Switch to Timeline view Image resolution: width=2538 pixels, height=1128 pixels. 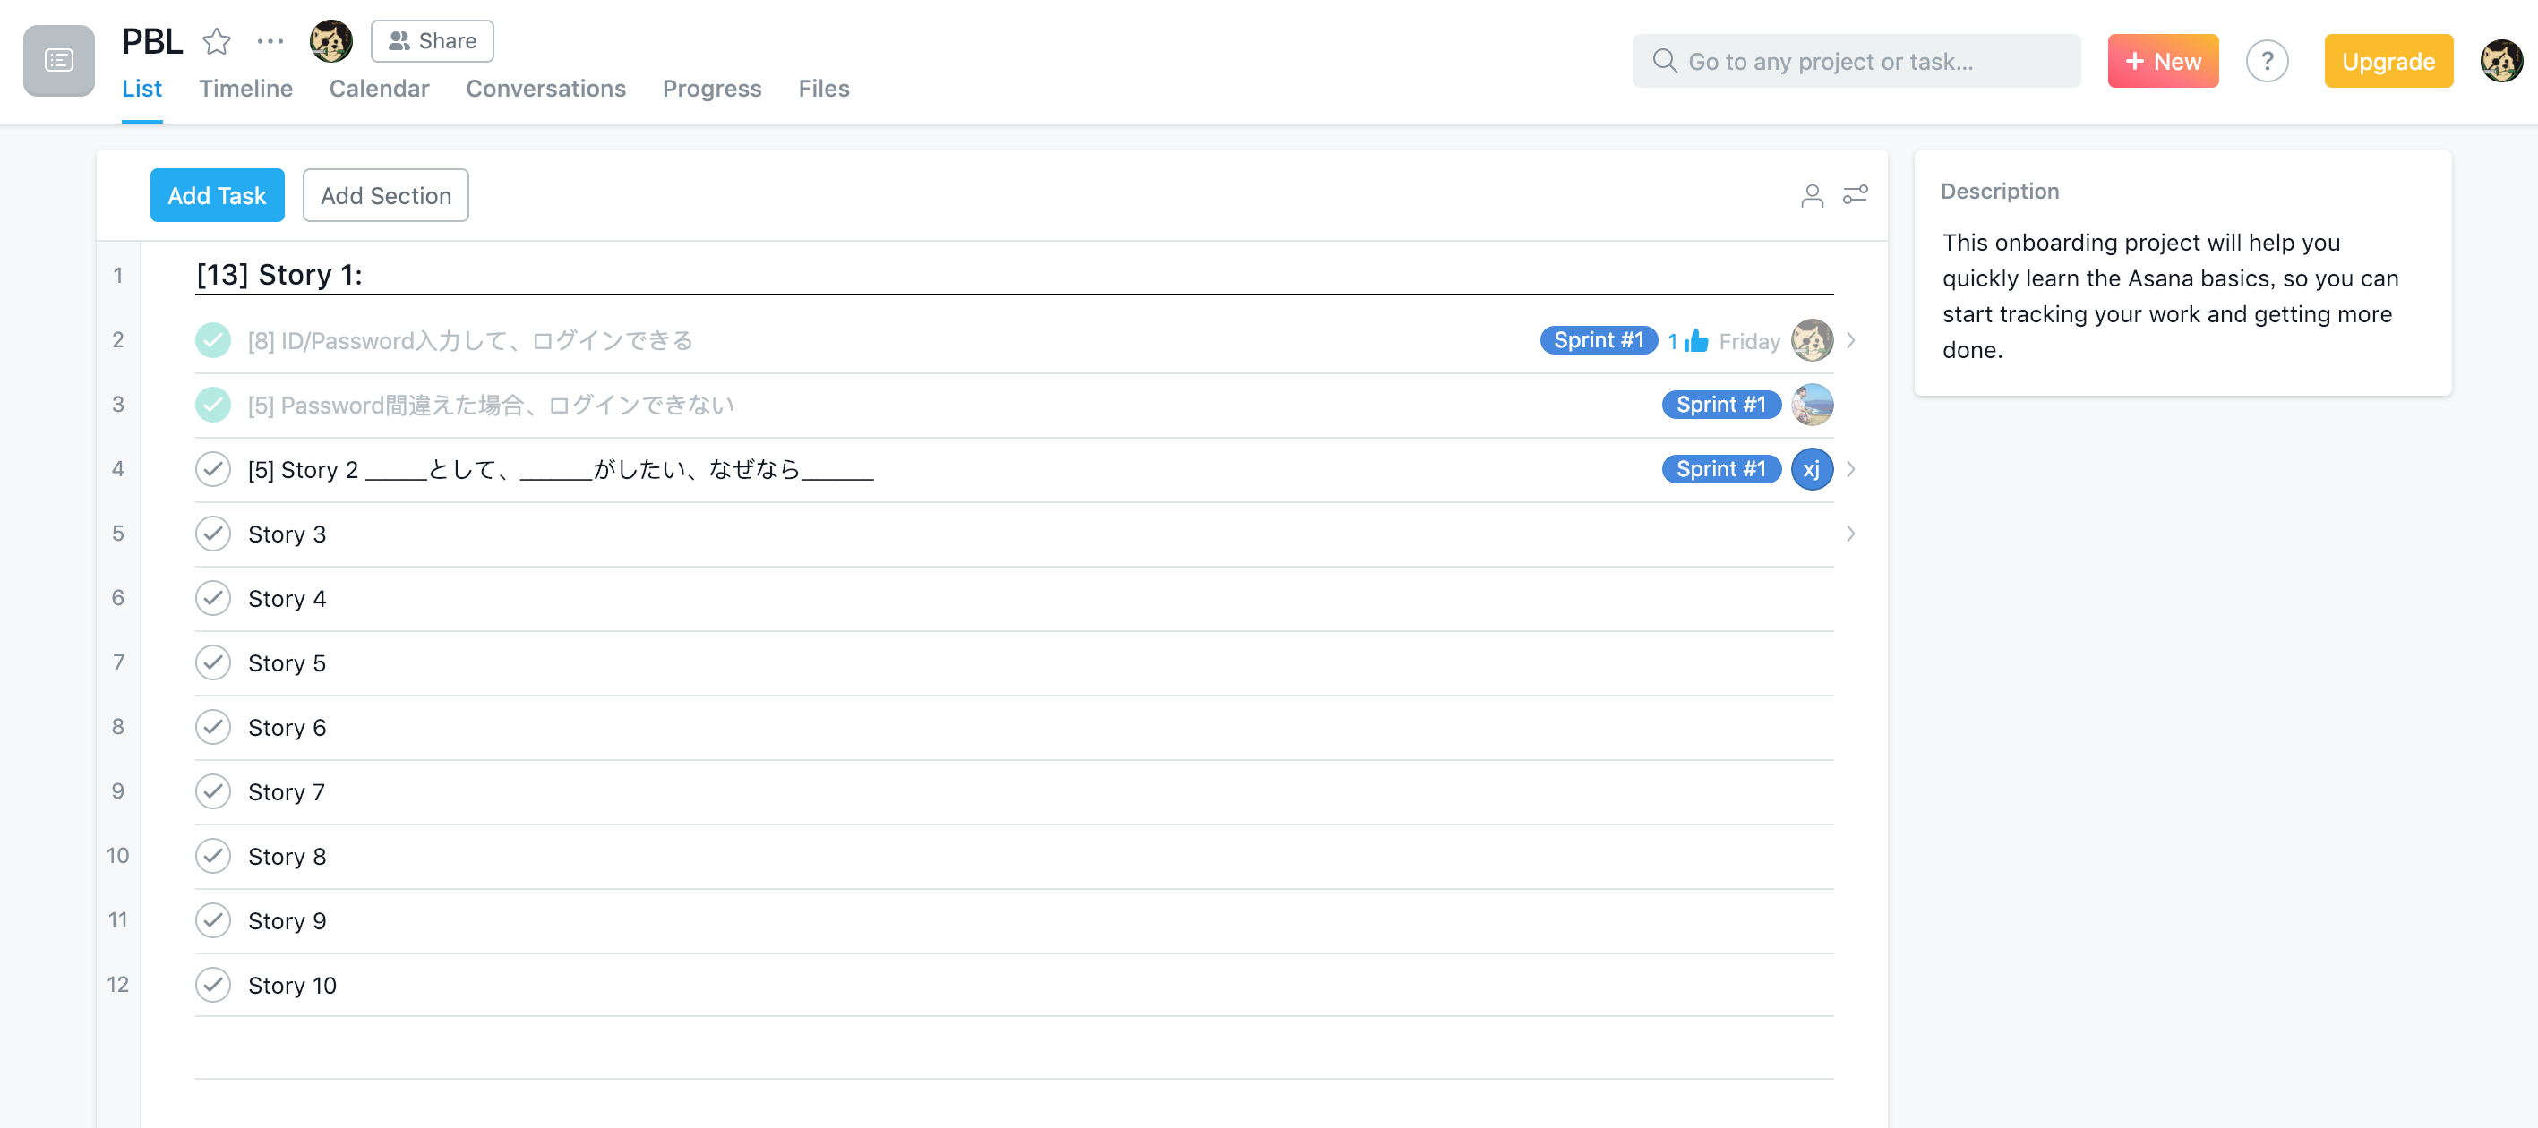pyautogui.click(x=246, y=88)
